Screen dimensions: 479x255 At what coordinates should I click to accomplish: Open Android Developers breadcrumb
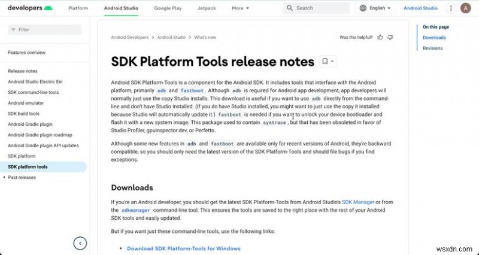click(129, 37)
